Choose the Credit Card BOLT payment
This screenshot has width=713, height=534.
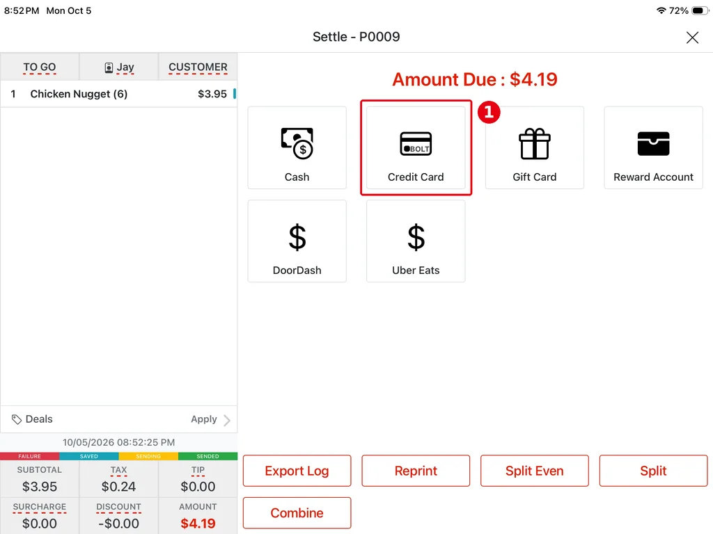[x=416, y=147]
